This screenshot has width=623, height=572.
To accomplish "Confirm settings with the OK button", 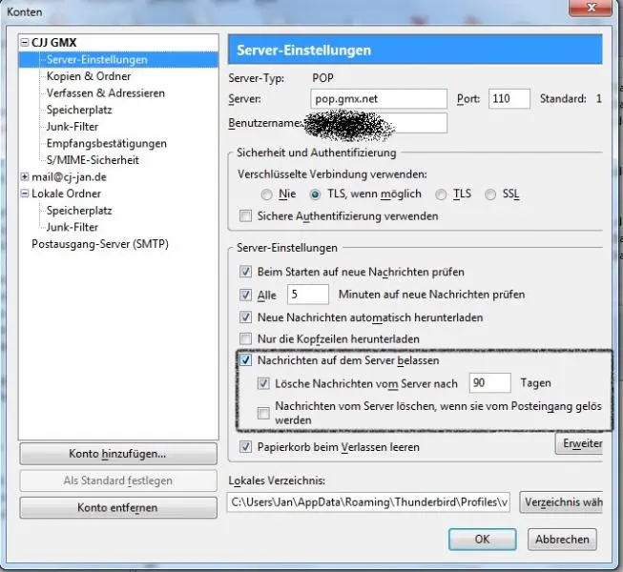I will 482,539.
